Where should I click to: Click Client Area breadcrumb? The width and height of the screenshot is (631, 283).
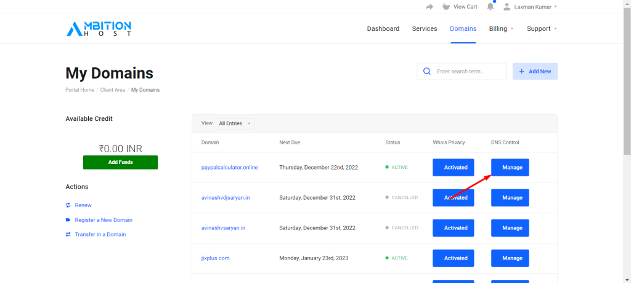click(x=113, y=90)
